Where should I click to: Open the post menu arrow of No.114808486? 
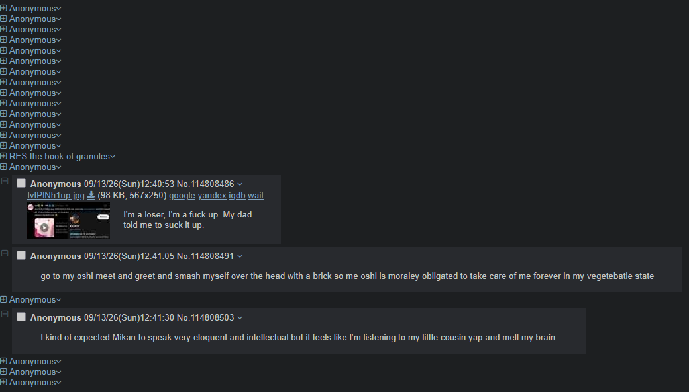(x=240, y=184)
